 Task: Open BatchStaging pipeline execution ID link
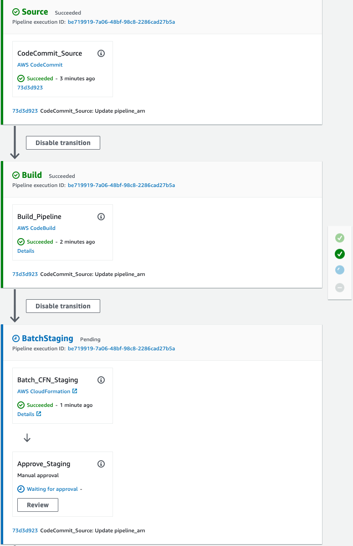pyautogui.click(x=121, y=348)
